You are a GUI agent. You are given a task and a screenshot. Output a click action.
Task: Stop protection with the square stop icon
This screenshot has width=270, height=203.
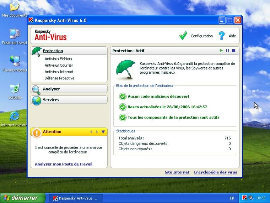234,51
